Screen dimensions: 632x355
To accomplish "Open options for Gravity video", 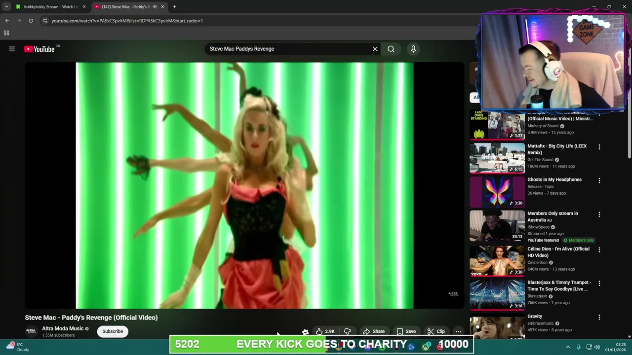I will pos(599,317).
